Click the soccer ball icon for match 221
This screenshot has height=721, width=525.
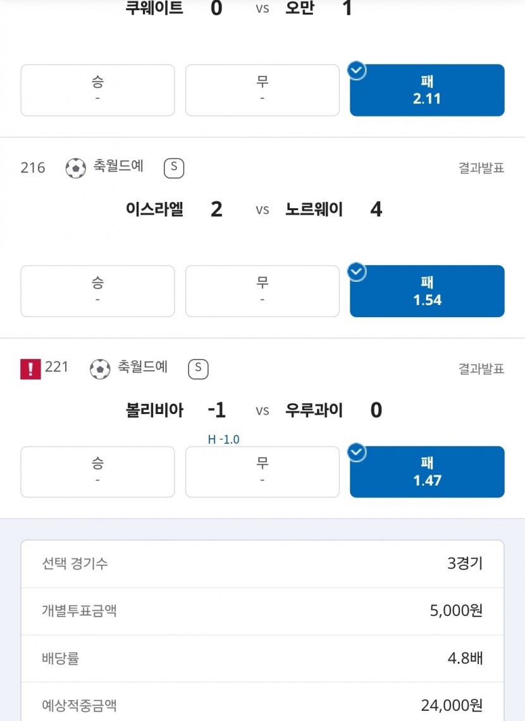pos(100,369)
